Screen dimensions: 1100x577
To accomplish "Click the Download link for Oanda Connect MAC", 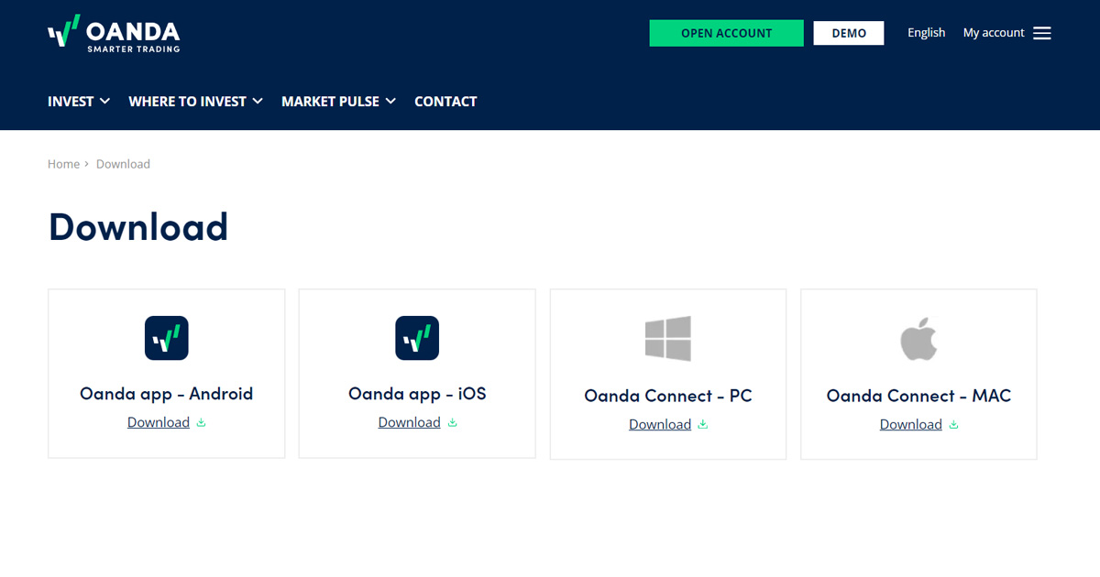I will click(911, 424).
